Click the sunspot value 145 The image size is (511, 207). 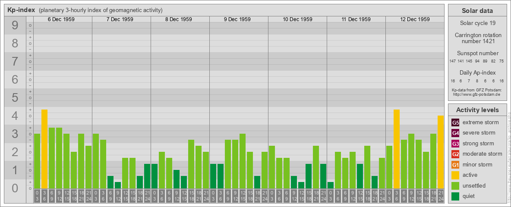coord(469,61)
